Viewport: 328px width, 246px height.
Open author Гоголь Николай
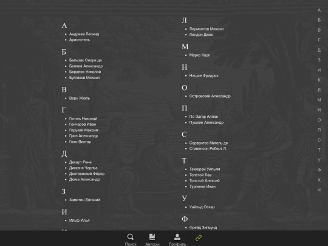83,118
